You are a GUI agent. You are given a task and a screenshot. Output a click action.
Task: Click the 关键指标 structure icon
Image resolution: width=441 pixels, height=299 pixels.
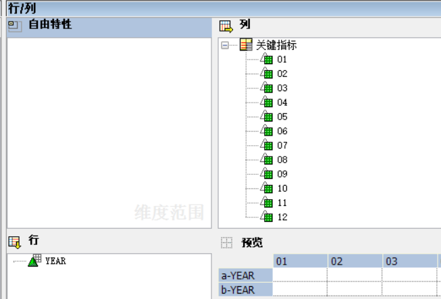coord(246,45)
